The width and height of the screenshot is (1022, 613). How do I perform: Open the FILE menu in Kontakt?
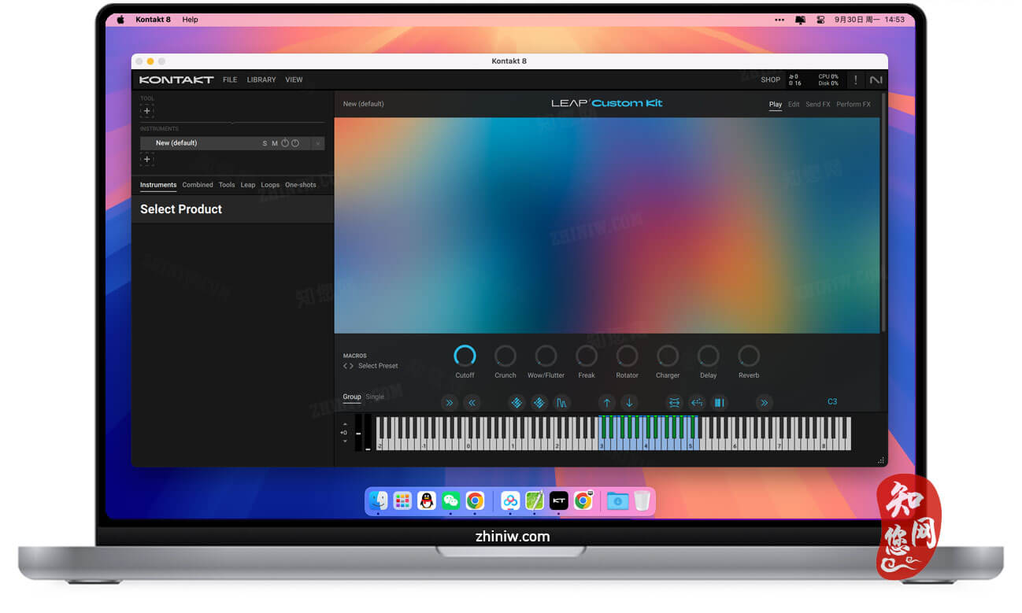pyautogui.click(x=230, y=79)
